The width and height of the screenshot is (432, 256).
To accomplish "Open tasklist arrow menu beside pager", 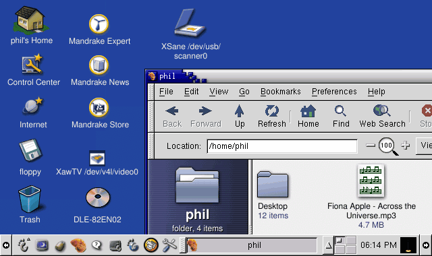I will click(x=328, y=245).
